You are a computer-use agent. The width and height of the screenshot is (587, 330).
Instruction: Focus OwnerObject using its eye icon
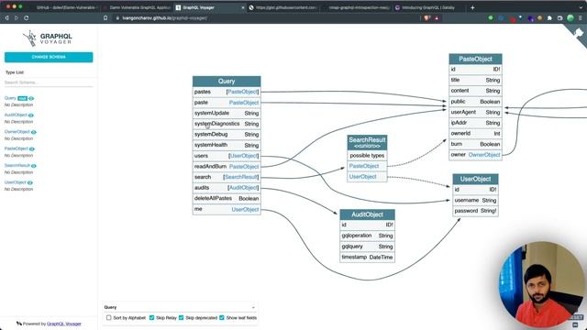(x=34, y=132)
